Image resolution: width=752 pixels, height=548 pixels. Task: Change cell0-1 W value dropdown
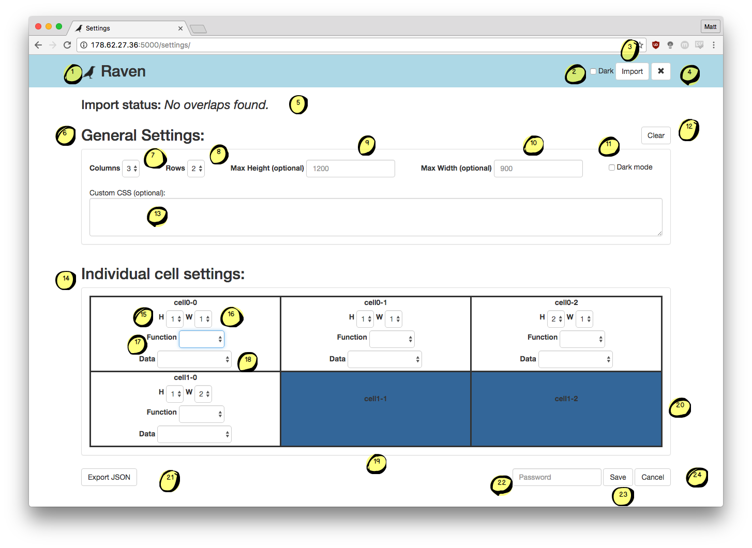[x=394, y=319]
